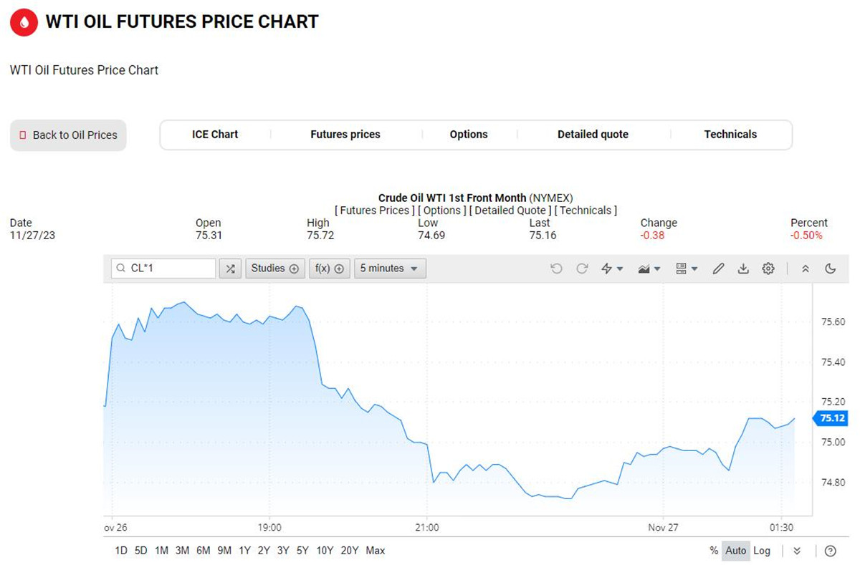Click Back to Oil Prices button
This screenshot has width=860, height=565.
pyautogui.click(x=68, y=135)
